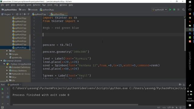Image resolution: width=194 pixels, height=109 pixels.
Task: Run python28 with the green play button in toolbar
Action: tap(170, 10)
